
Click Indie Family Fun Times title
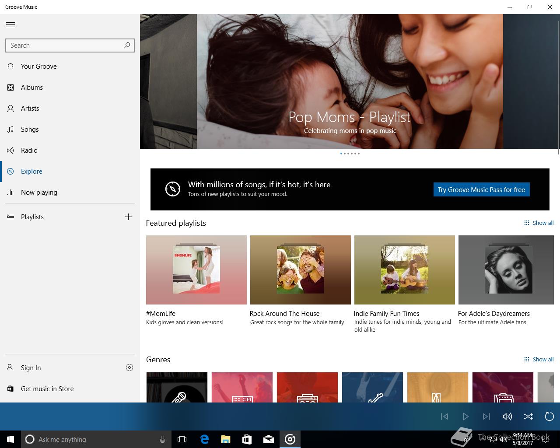coord(386,314)
